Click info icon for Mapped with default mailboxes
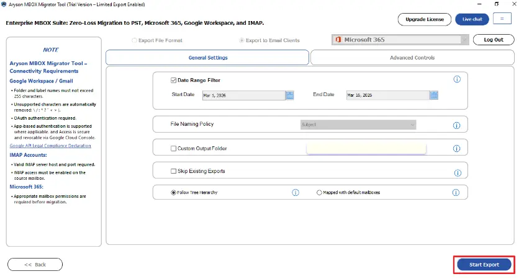Screen dimensions: 524x279 click(x=456, y=193)
